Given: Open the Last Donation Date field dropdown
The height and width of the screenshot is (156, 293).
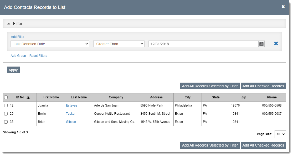Looking at the screenshot, I should click(50, 44).
